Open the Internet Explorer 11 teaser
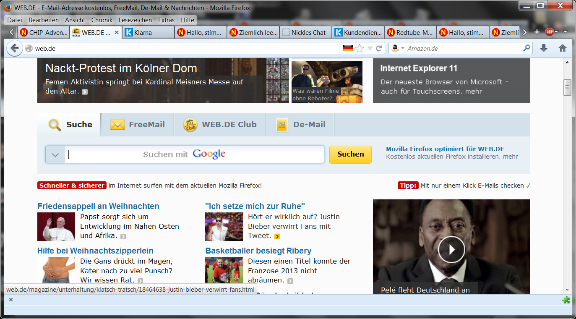 [x=451, y=81]
